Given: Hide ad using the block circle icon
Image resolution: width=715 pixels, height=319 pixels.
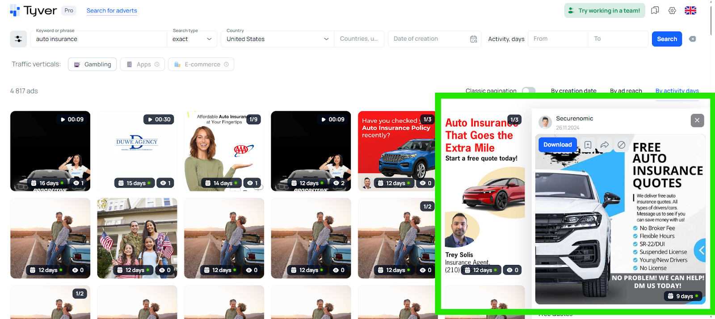Looking at the screenshot, I should (622, 145).
